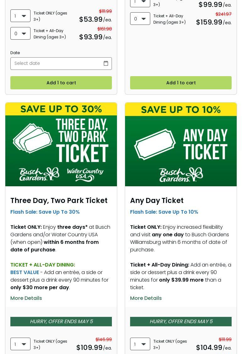Click the Three Day, Two Park Ticket banner image
242x354 pixels.
(61, 144)
